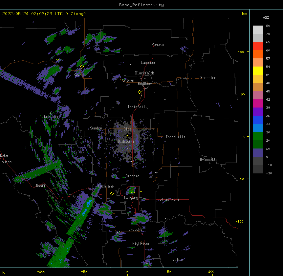The image size is (283, 276).
Task: Click the Airdrie city label
Action: (132, 176)
